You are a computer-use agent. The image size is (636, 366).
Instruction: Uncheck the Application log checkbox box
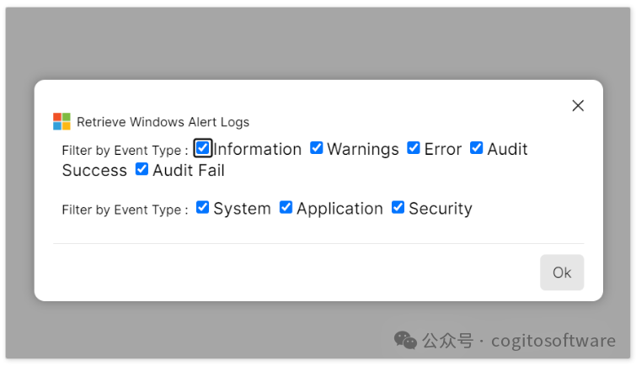pyautogui.click(x=286, y=207)
